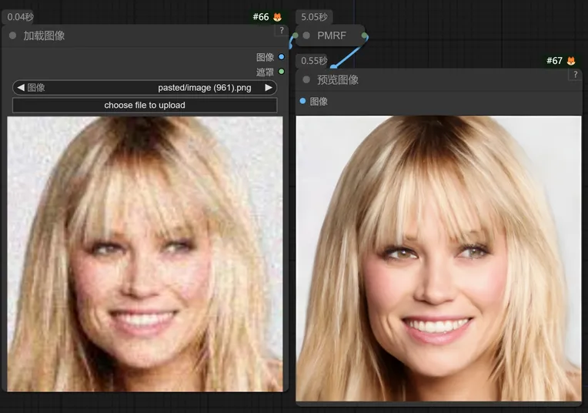This screenshot has width=588, height=413.
Task: Click the loaded noisy portrait thumbnail
Action: (145, 254)
